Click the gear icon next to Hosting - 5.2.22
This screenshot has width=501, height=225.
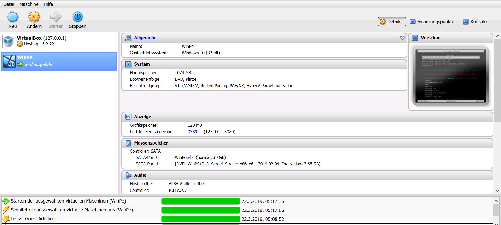20,44
